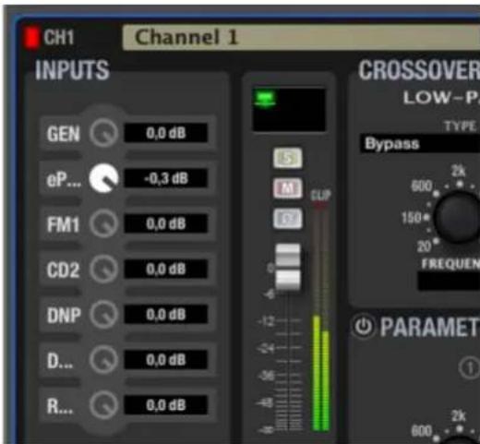
Task: Click the R... input gain knob
Action: 103,405
